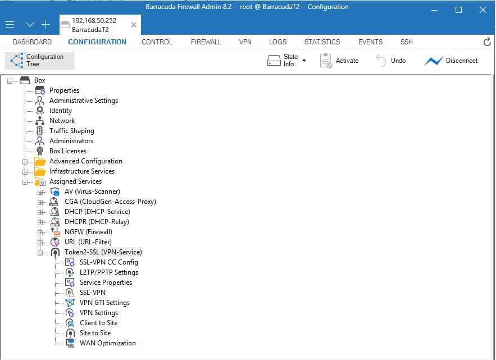This screenshot has width=496, height=360.
Task: Click the refresh icon at top right
Action: pyautogui.click(x=487, y=42)
